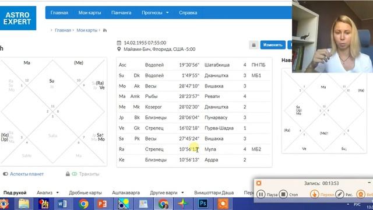Click the orange pointer highlight icon in the recorder

pos(315,194)
